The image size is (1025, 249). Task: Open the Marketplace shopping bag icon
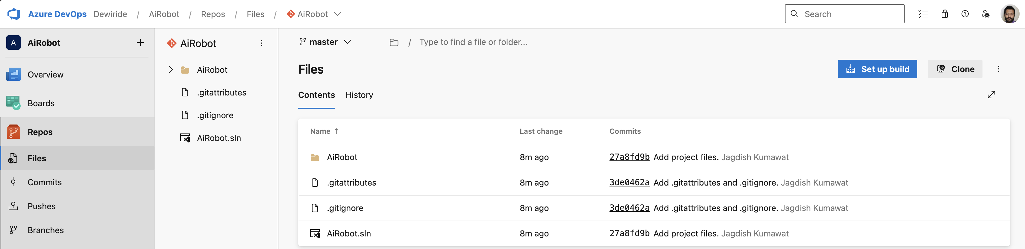(x=945, y=13)
